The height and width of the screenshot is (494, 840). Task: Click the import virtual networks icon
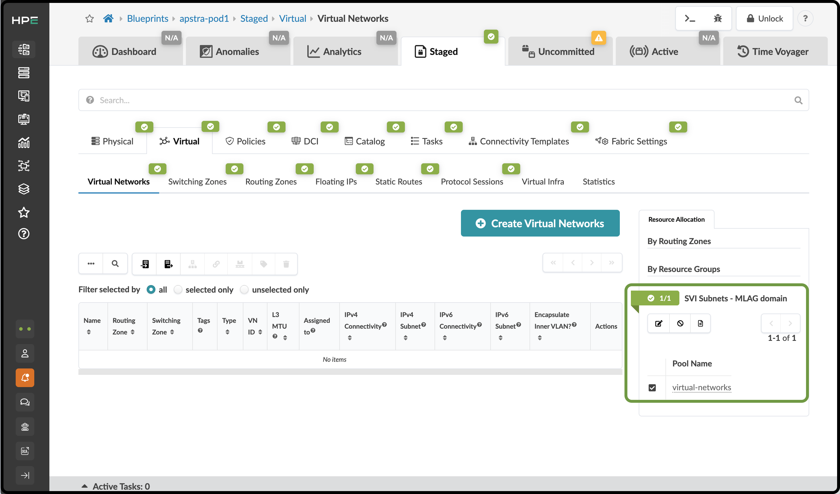pos(145,264)
